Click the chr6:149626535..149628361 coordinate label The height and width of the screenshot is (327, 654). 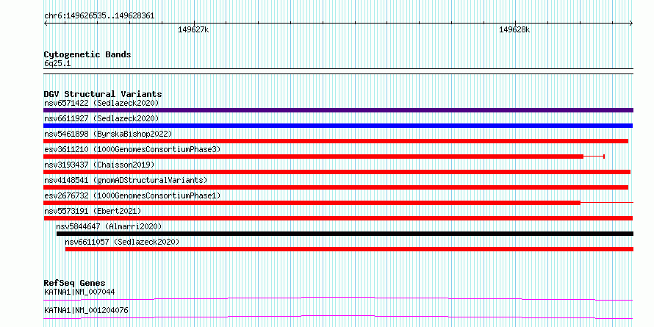pos(99,16)
